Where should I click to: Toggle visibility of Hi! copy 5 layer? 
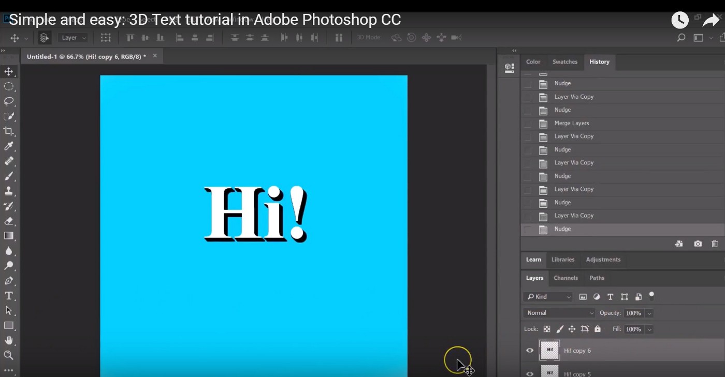[529, 373]
